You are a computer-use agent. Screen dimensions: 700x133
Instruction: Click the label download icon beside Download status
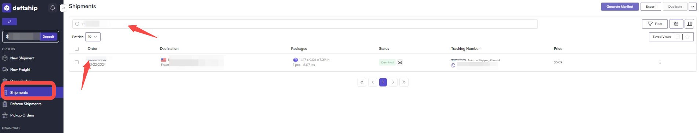pos(400,62)
